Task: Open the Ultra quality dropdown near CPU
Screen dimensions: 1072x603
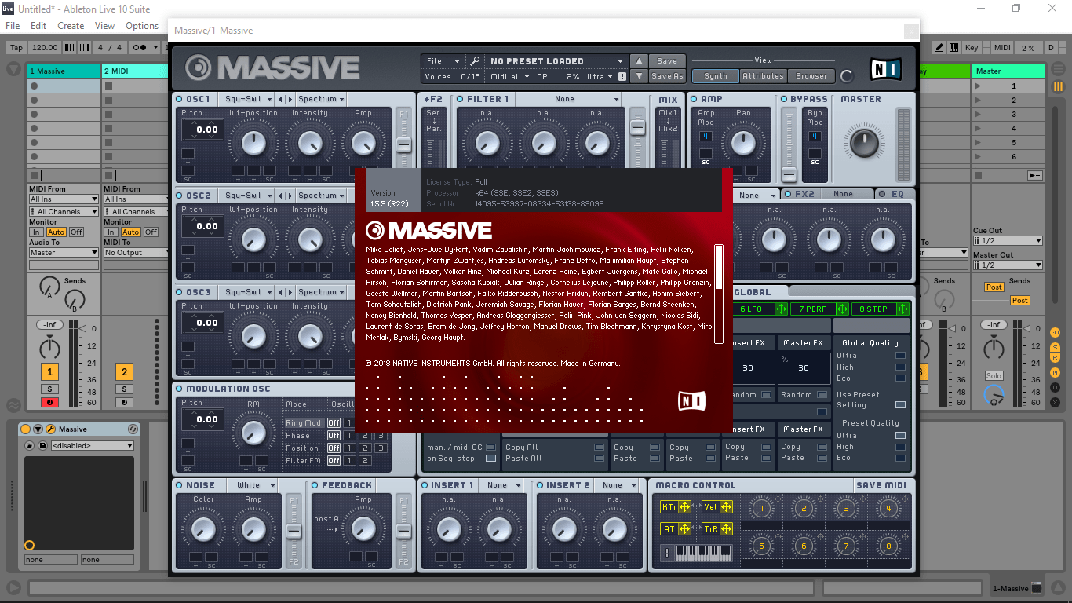Action: (x=597, y=77)
